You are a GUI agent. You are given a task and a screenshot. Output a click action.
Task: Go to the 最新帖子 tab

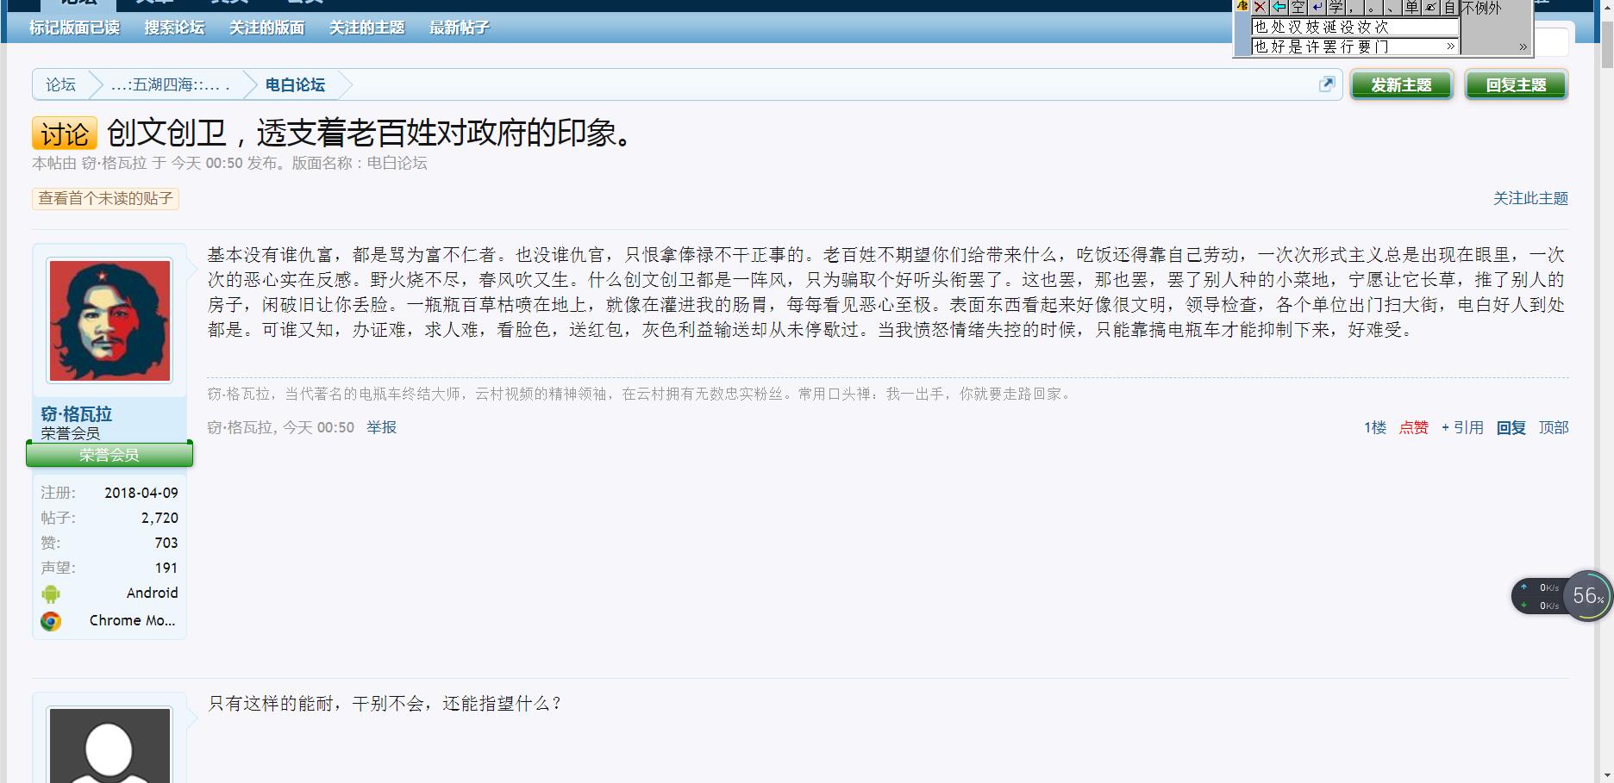459,28
